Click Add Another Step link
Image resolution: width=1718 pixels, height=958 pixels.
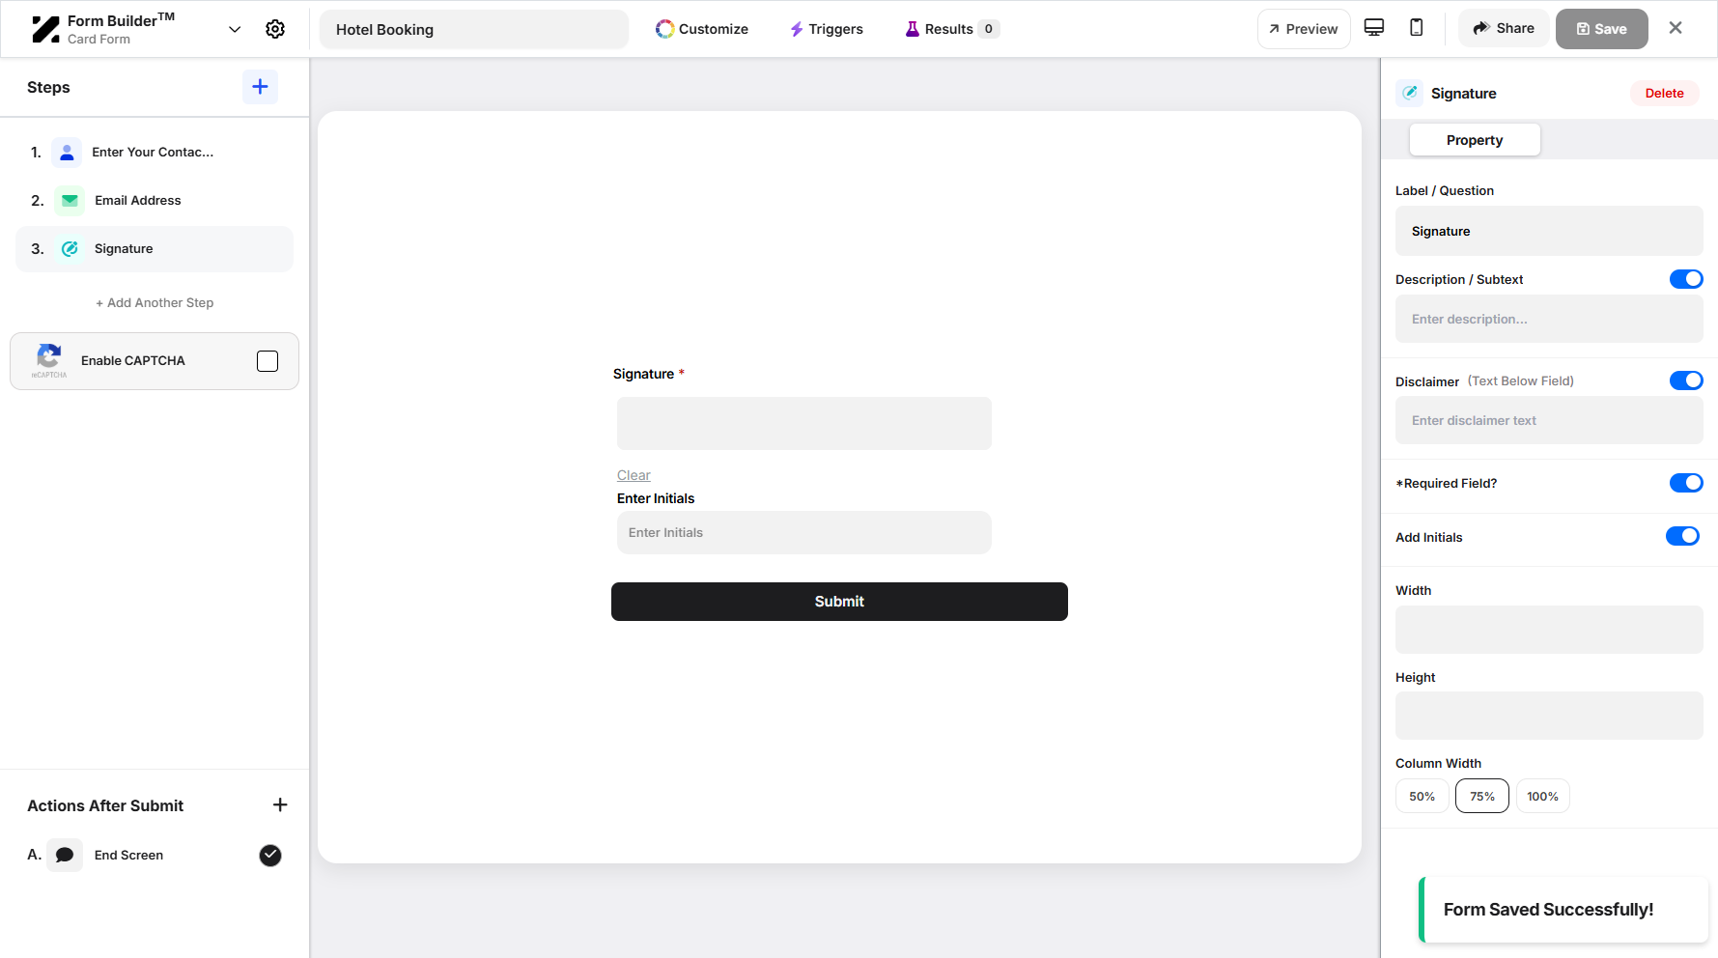(x=155, y=302)
